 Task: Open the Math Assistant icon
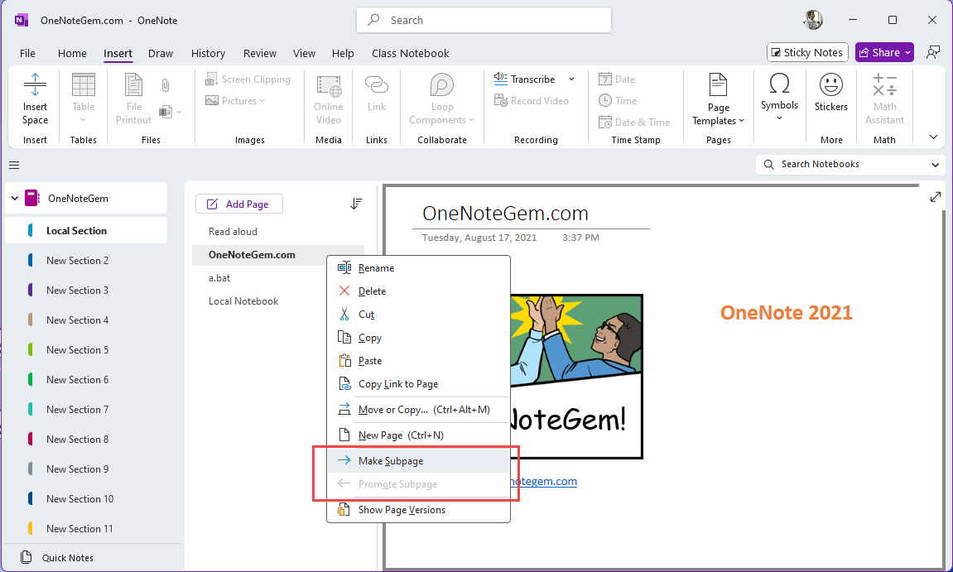coord(884,85)
